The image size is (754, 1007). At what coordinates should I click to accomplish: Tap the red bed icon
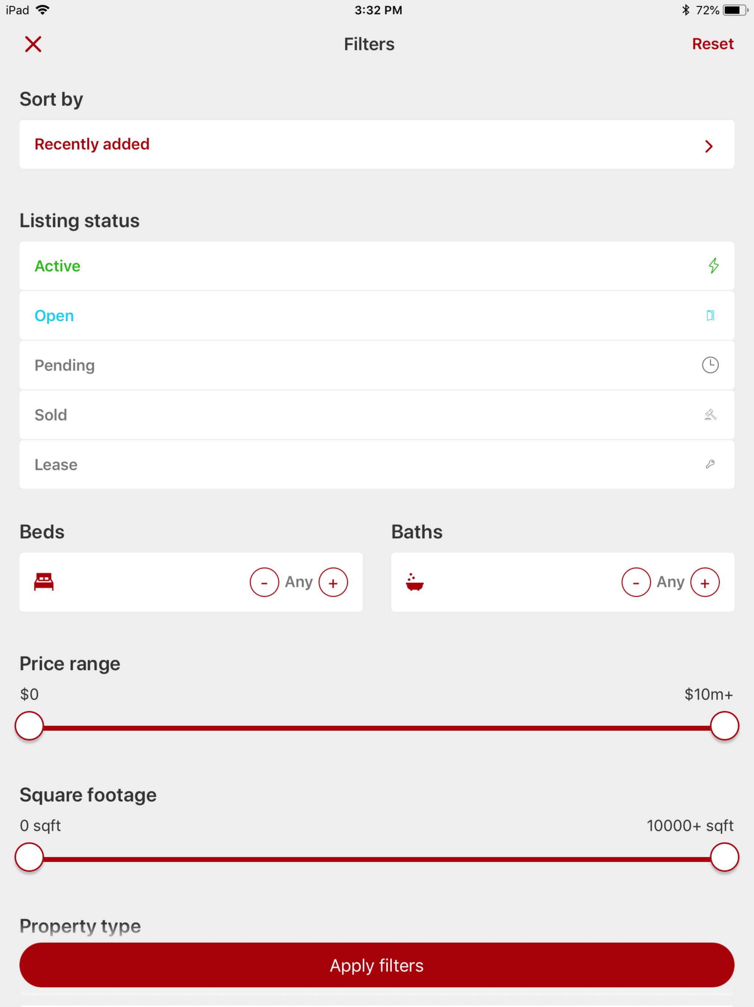click(44, 582)
